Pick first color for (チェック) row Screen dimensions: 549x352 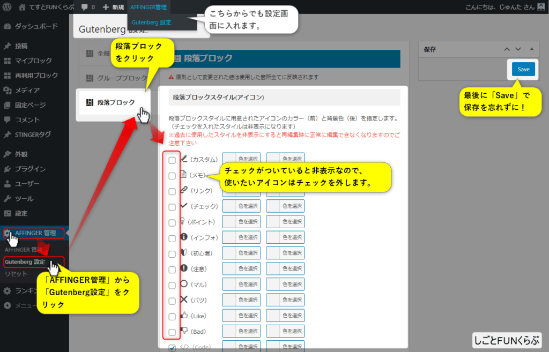pos(241,206)
